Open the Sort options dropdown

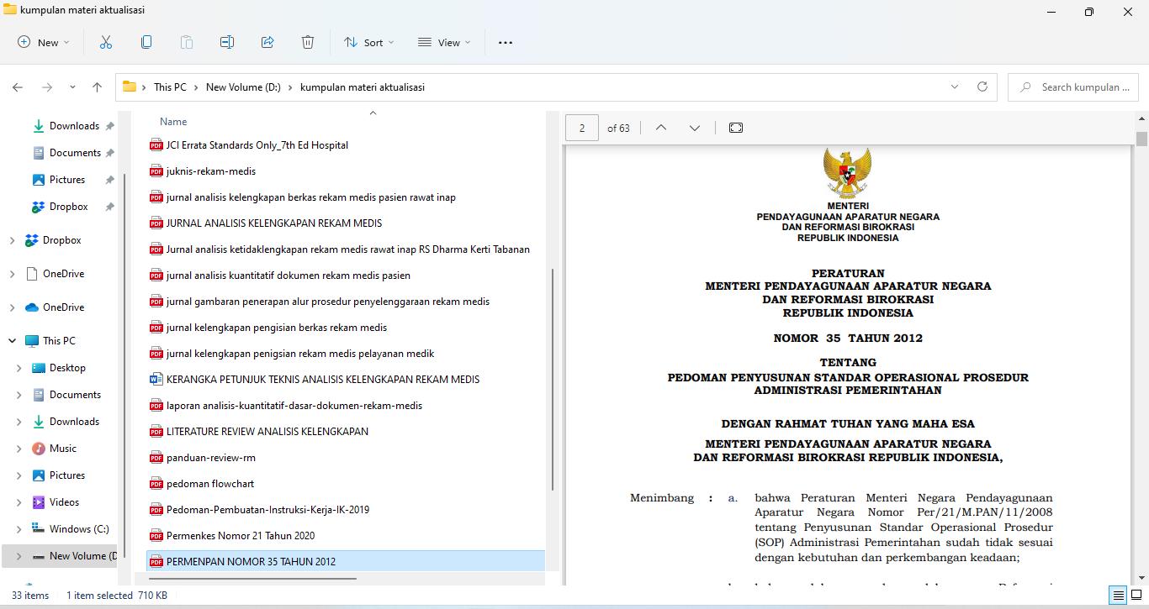click(x=368, y=43)
